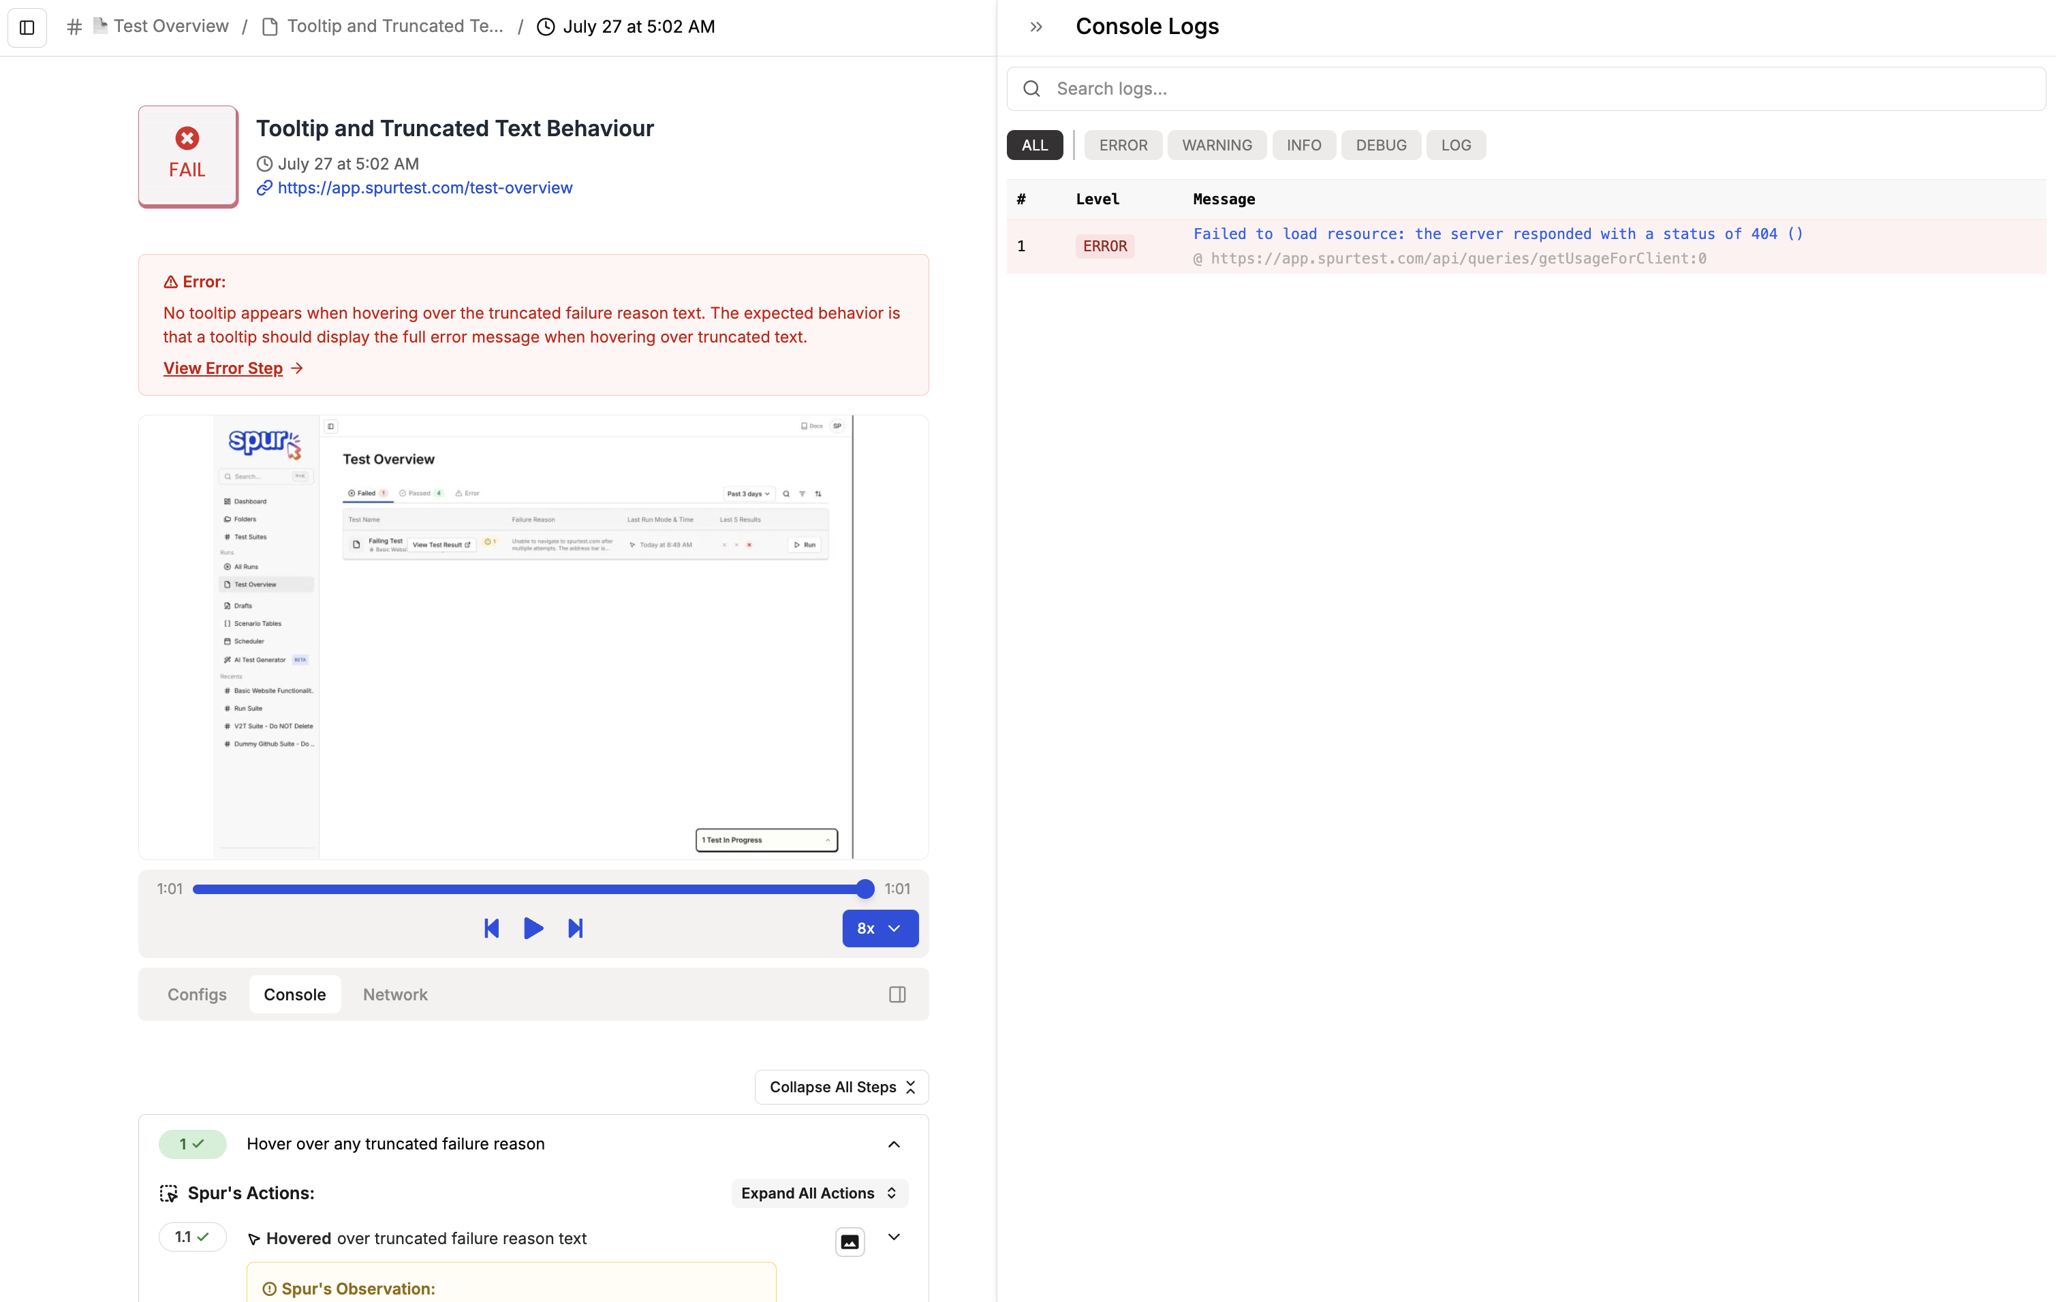2056x1302 pixels.
Task: Expand action 1.1 details chevron
Action: [x=893, y=1237]
